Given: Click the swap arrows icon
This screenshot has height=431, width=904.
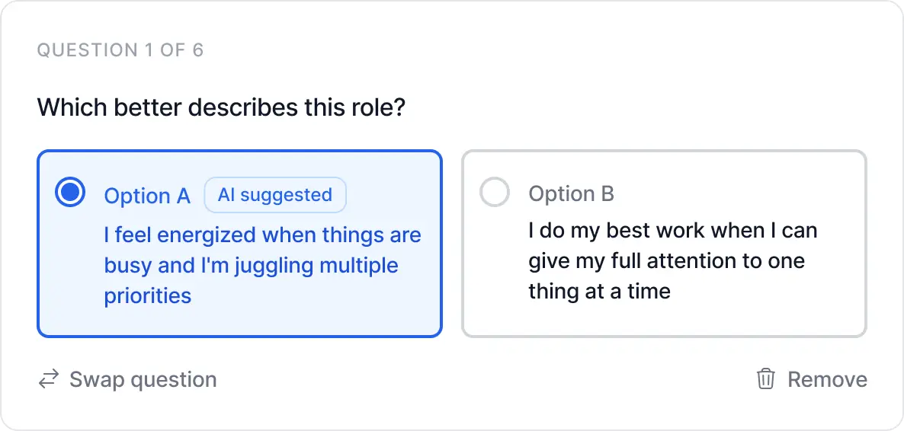Looking at the screenshot, I should [49, 379].
